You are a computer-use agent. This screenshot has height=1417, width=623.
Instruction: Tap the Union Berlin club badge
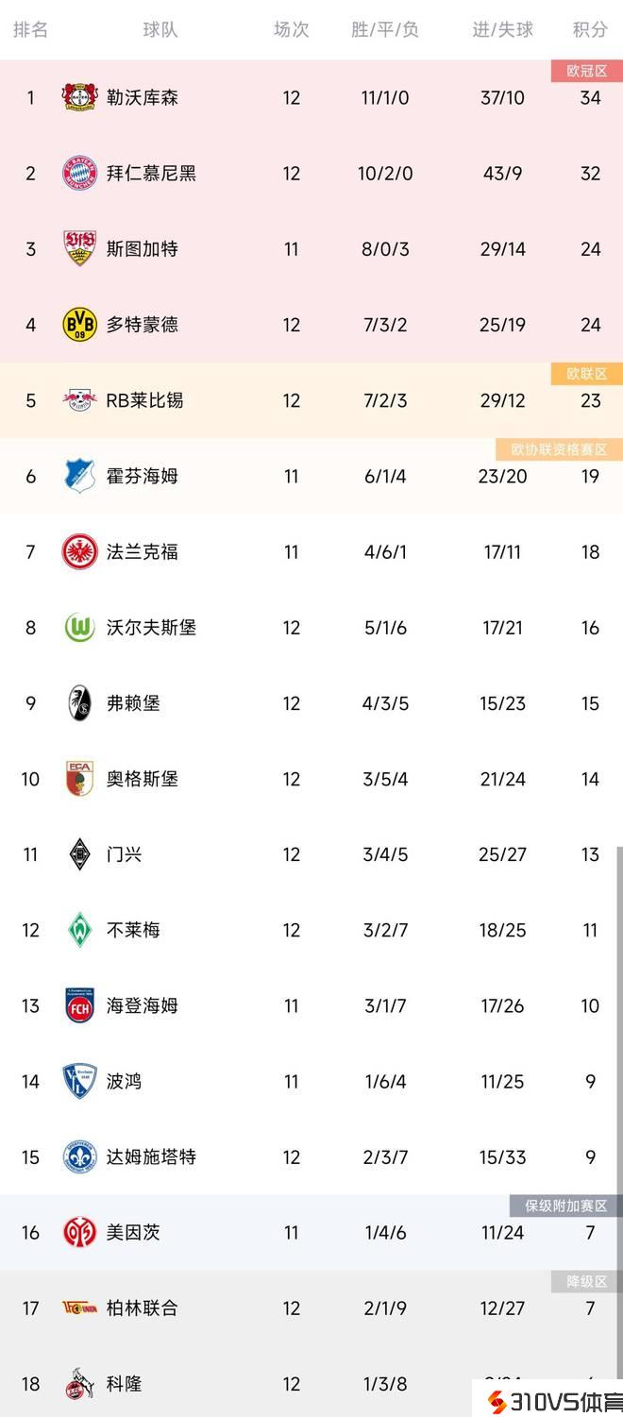(79, 1308)
